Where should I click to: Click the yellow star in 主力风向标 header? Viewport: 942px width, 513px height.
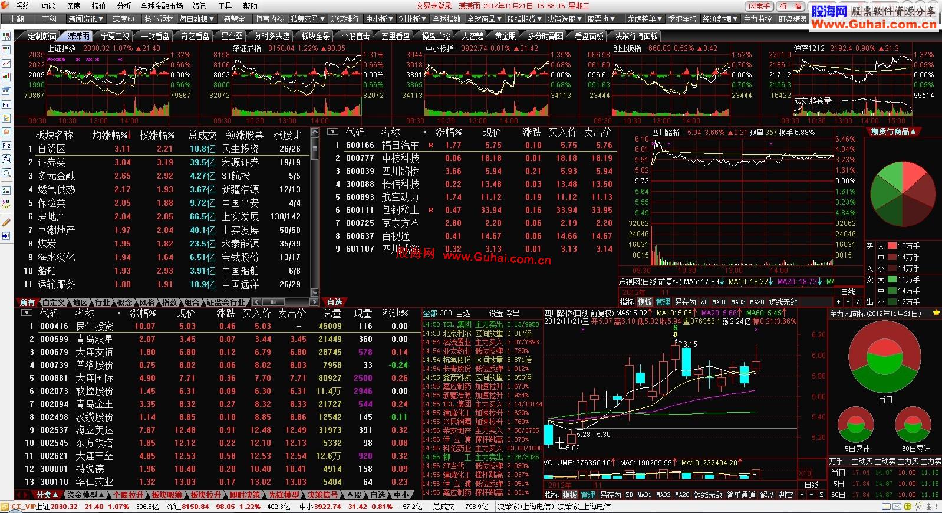pyautogui.click(x=936, y=314)
